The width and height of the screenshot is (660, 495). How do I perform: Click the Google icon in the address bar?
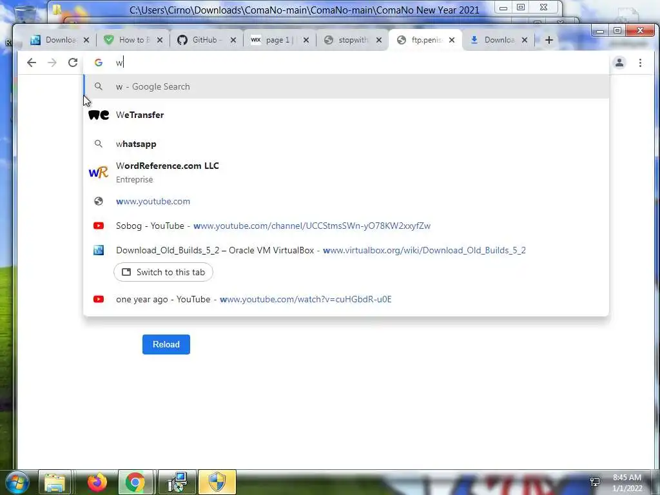[99, 63]
